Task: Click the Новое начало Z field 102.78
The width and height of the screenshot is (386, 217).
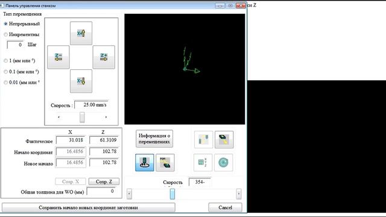Action: tap(104, 163)
